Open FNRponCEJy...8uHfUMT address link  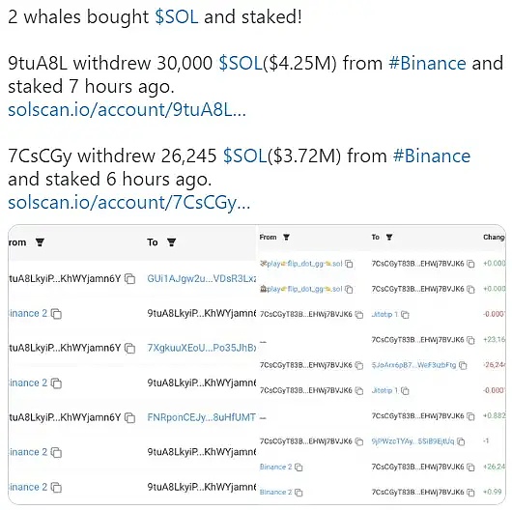coord(202,417)
